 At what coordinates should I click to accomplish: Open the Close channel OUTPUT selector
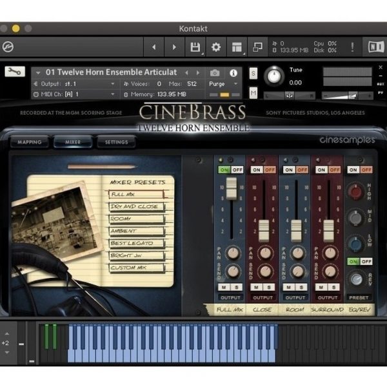click(263, 297)
